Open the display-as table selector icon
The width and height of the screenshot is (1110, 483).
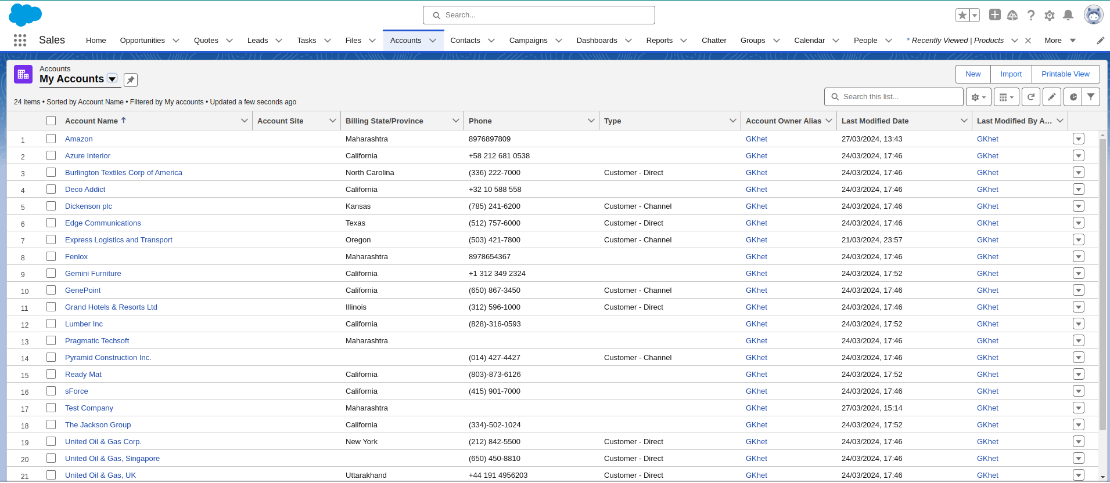[x=1007, y=97]
